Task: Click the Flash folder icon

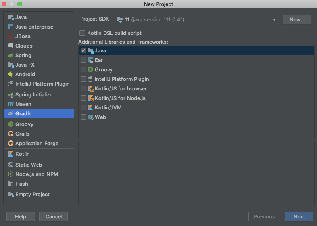Action: click(x=11, y=184)
